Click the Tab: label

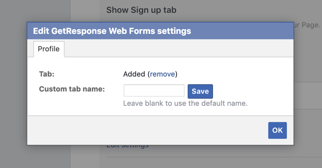point(47,74)
